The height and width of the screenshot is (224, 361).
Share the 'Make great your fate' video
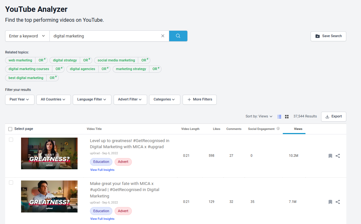click(x=338, y=202)
